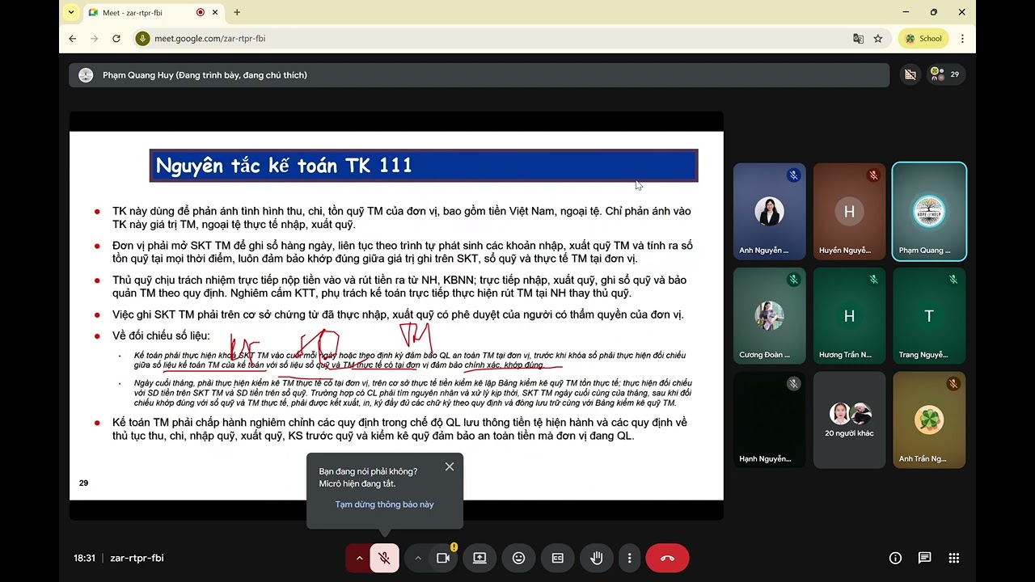Open meeting details info icon

895,558
